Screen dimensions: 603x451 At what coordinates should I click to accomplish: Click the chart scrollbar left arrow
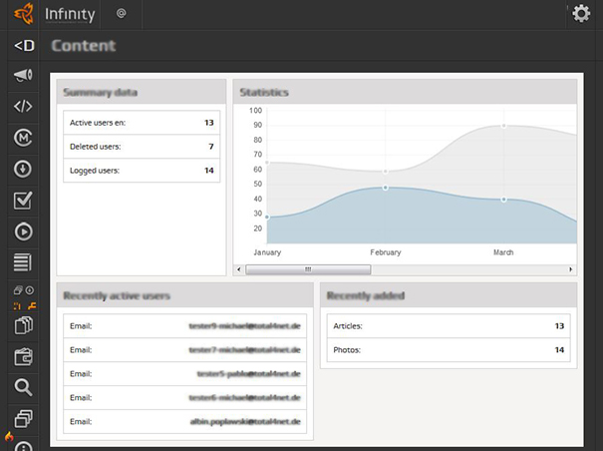[x=239, y=269]
